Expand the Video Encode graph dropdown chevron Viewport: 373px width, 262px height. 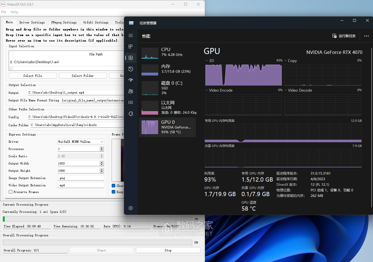coord(207,90)
